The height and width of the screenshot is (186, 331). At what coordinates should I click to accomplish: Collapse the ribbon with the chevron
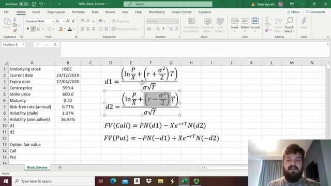(327, 37)
